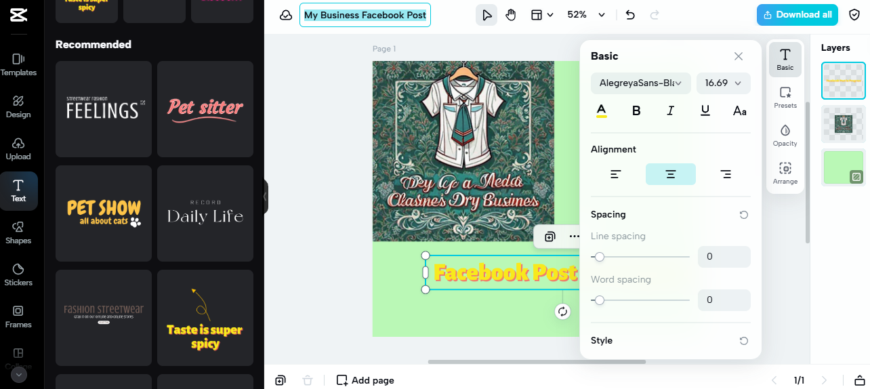Viewport: 870px width, 389px height.
Task: Select the text layer thumbnail
Action: (844, 81)
